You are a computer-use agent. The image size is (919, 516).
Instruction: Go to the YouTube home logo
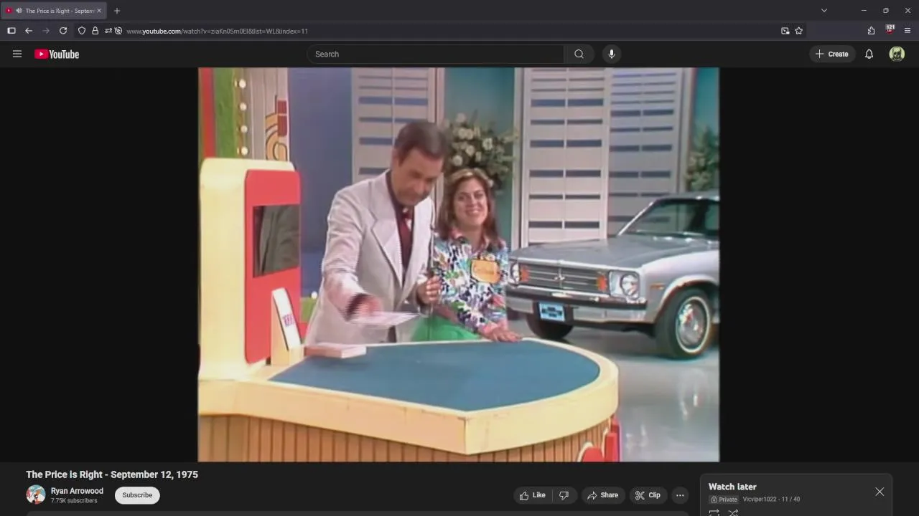57,54
